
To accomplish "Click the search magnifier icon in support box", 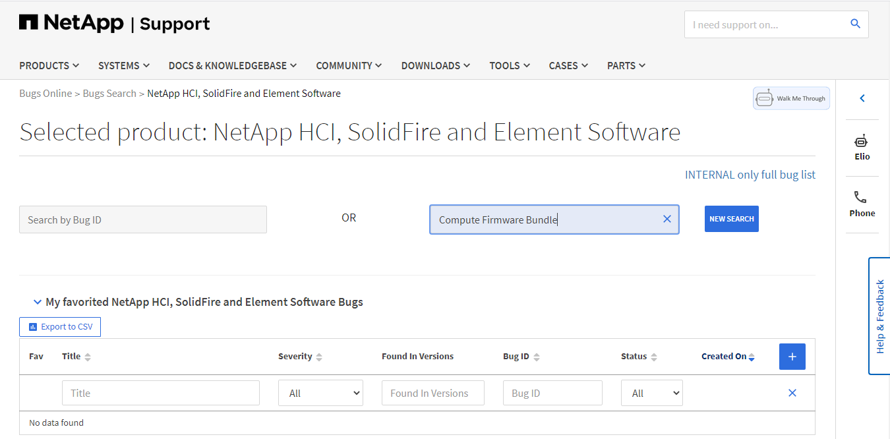I will click(855, 24).
